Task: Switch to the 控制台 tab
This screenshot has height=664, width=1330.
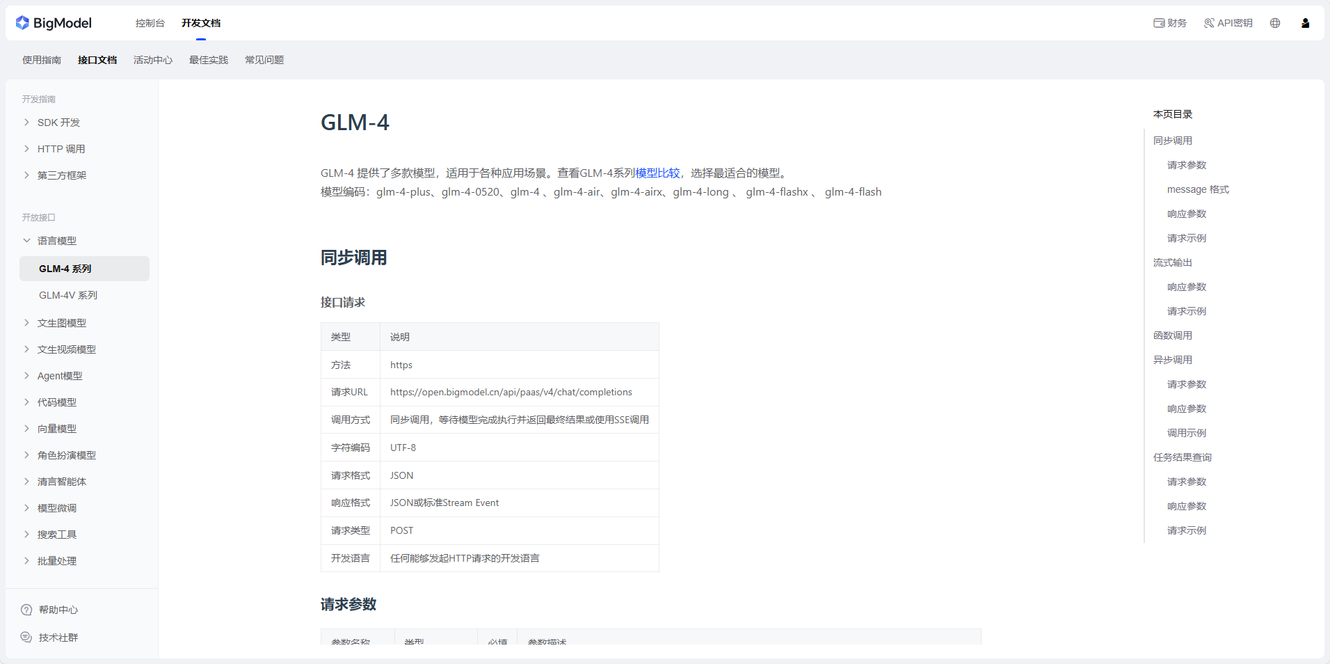Action: click(x=150, y=23)
